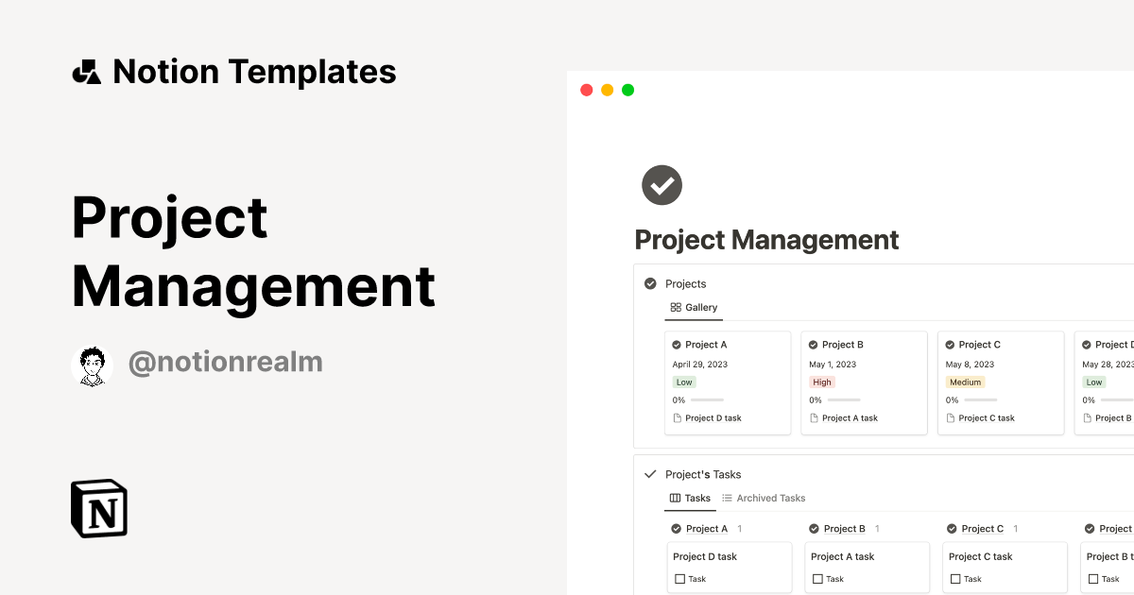Click the High priority tag on Project B
The height and width of the screenshot is (595, 1134).
click(822, 382)
